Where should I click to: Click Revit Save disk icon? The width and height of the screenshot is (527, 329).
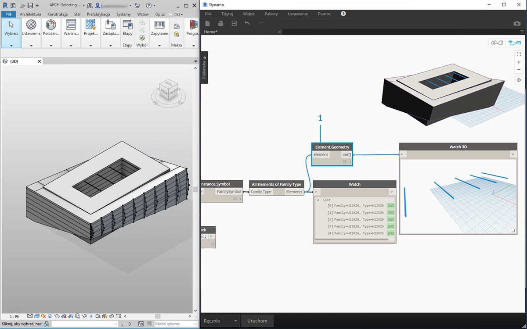[x=30, y=6]
